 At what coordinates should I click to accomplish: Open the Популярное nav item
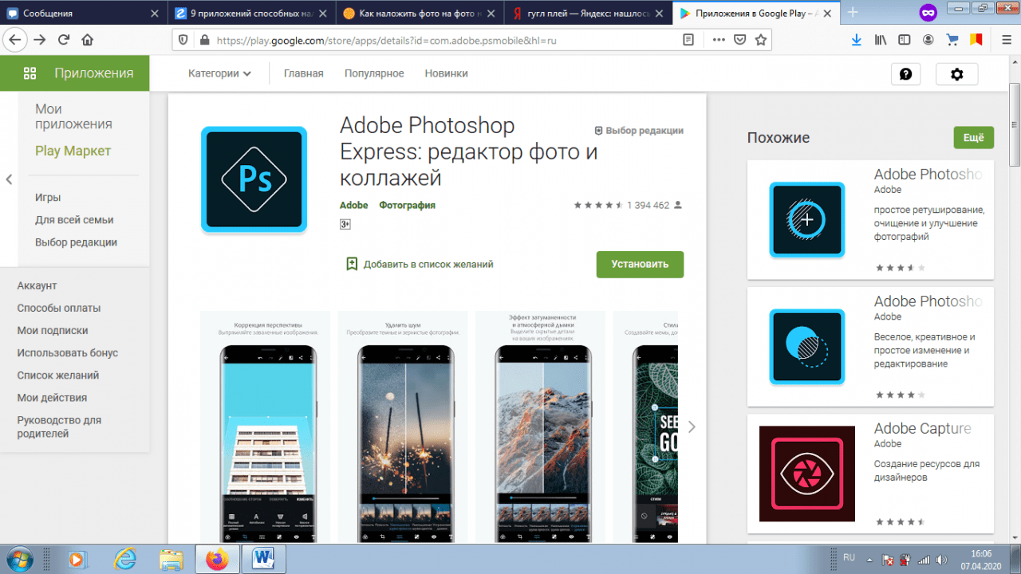point(374,73)
